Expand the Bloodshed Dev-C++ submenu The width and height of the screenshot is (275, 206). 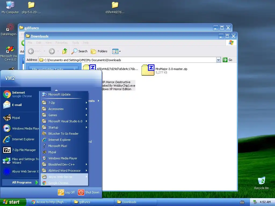coord(64,164)
